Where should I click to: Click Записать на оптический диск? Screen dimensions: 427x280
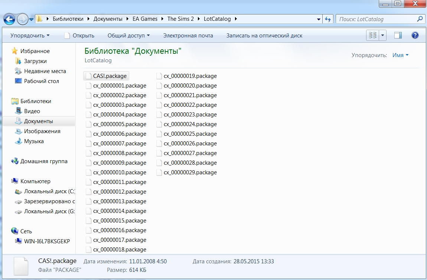point(264,36)
